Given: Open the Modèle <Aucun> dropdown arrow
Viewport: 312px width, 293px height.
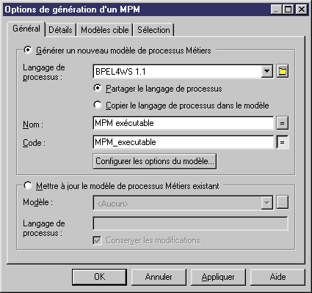Looking at the screenshot, I should click(266, 203).
